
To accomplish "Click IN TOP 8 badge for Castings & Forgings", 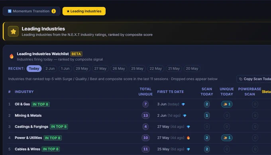I will [x=59, y=127].
